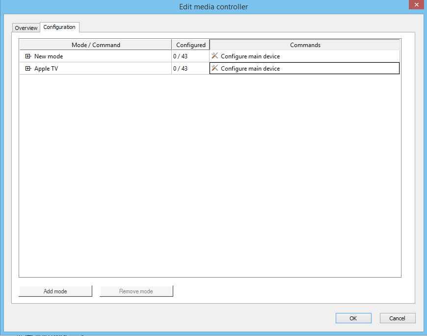Click the red close icon of the dialog

point(416,4)
